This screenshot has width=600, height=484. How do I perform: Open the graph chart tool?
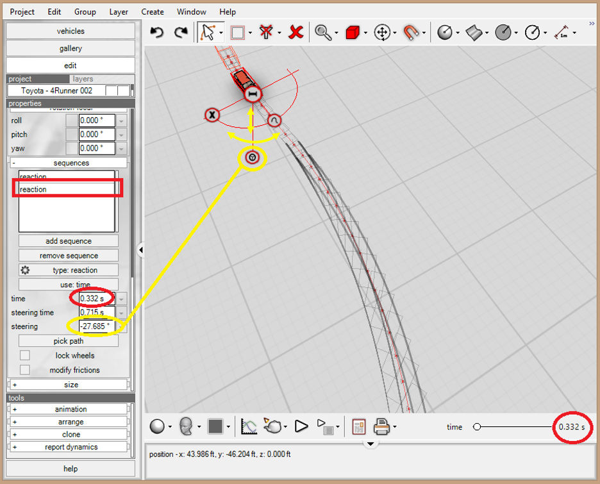point(249,426)
